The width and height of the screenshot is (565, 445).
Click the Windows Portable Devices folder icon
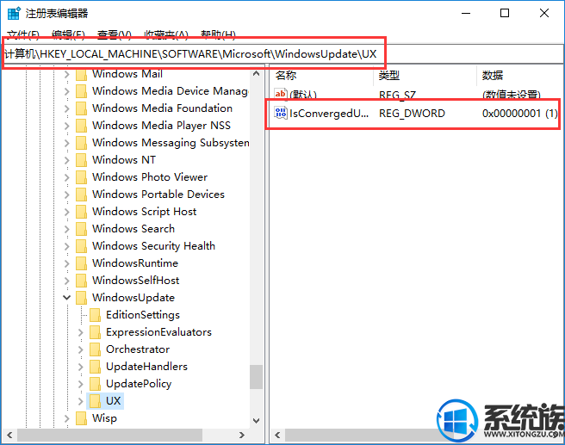[x=82, y=195]
